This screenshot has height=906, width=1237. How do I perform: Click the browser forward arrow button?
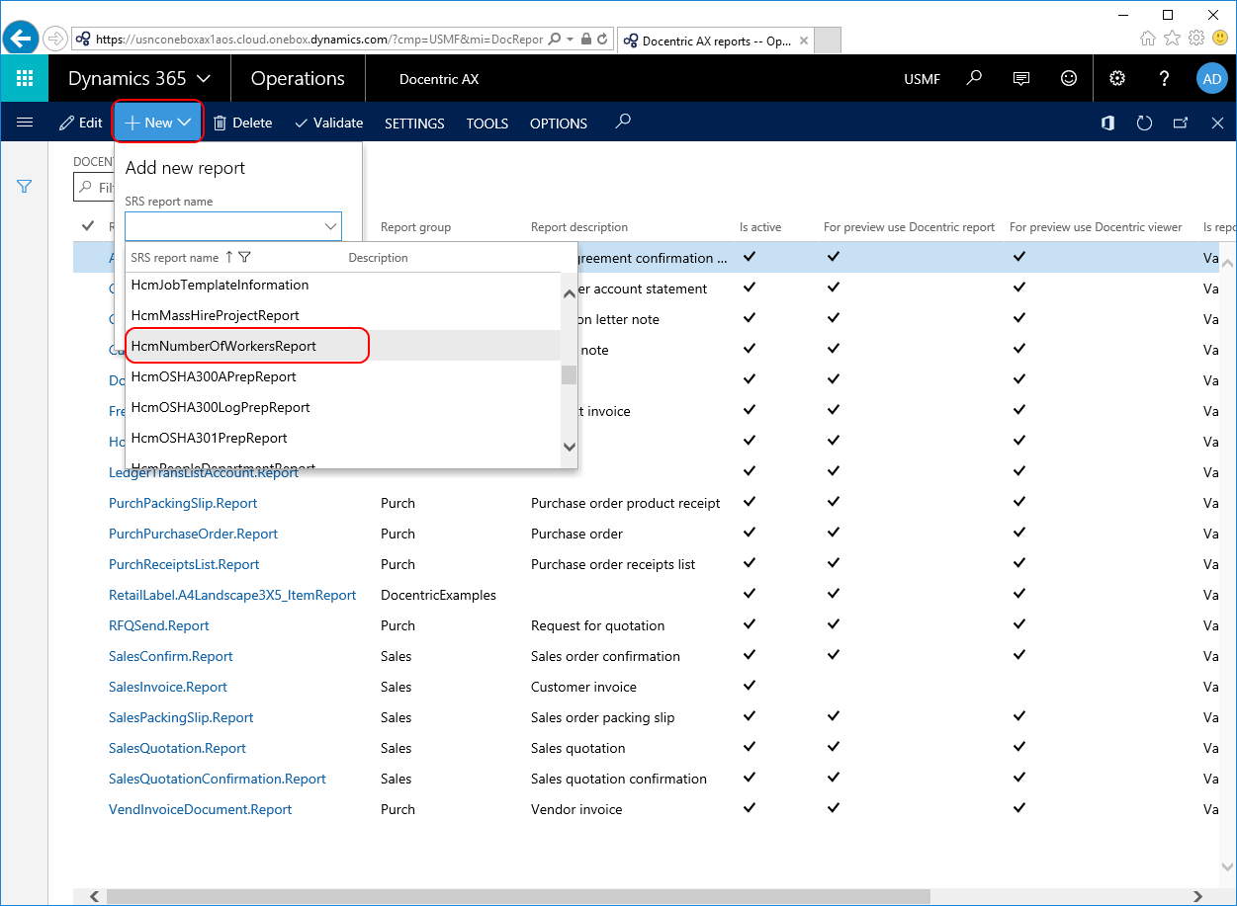pos(55,39)
